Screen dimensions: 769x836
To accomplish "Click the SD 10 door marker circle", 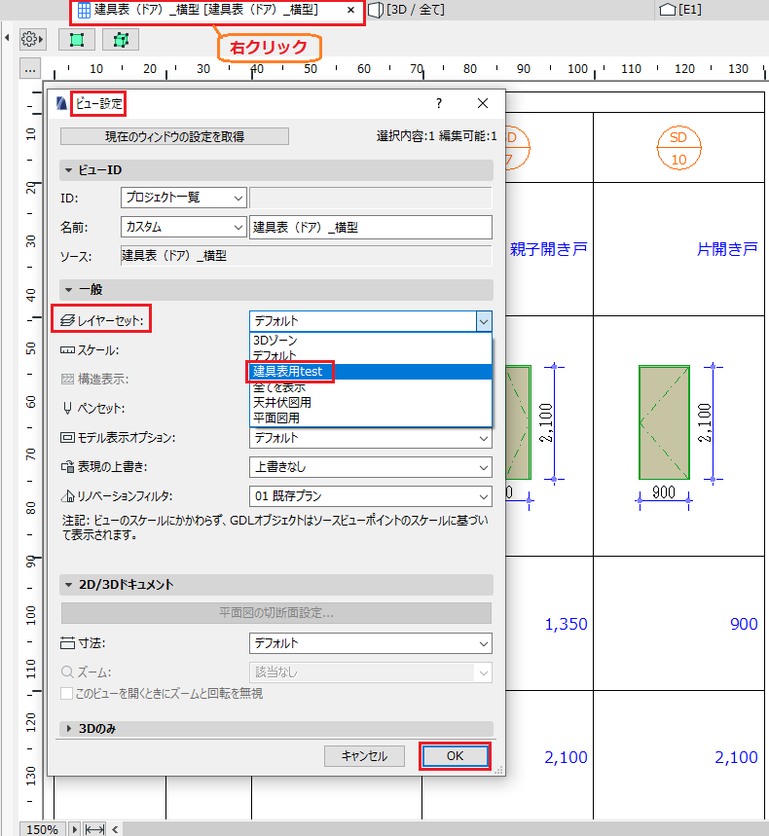I will tap(678, 148).
